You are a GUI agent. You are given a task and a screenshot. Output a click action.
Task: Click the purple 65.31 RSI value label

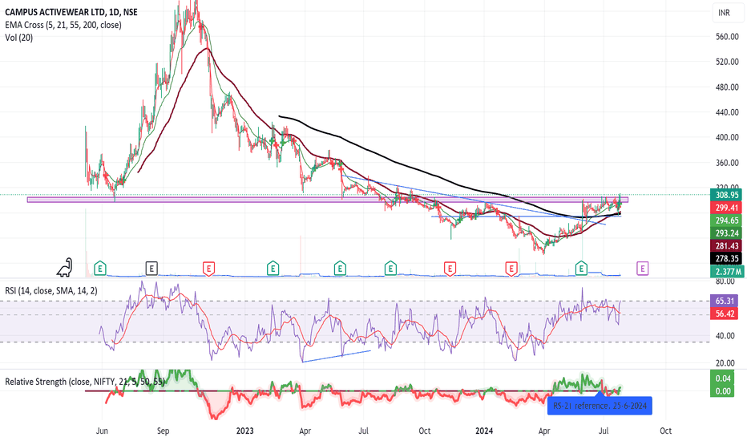point(724,301)
